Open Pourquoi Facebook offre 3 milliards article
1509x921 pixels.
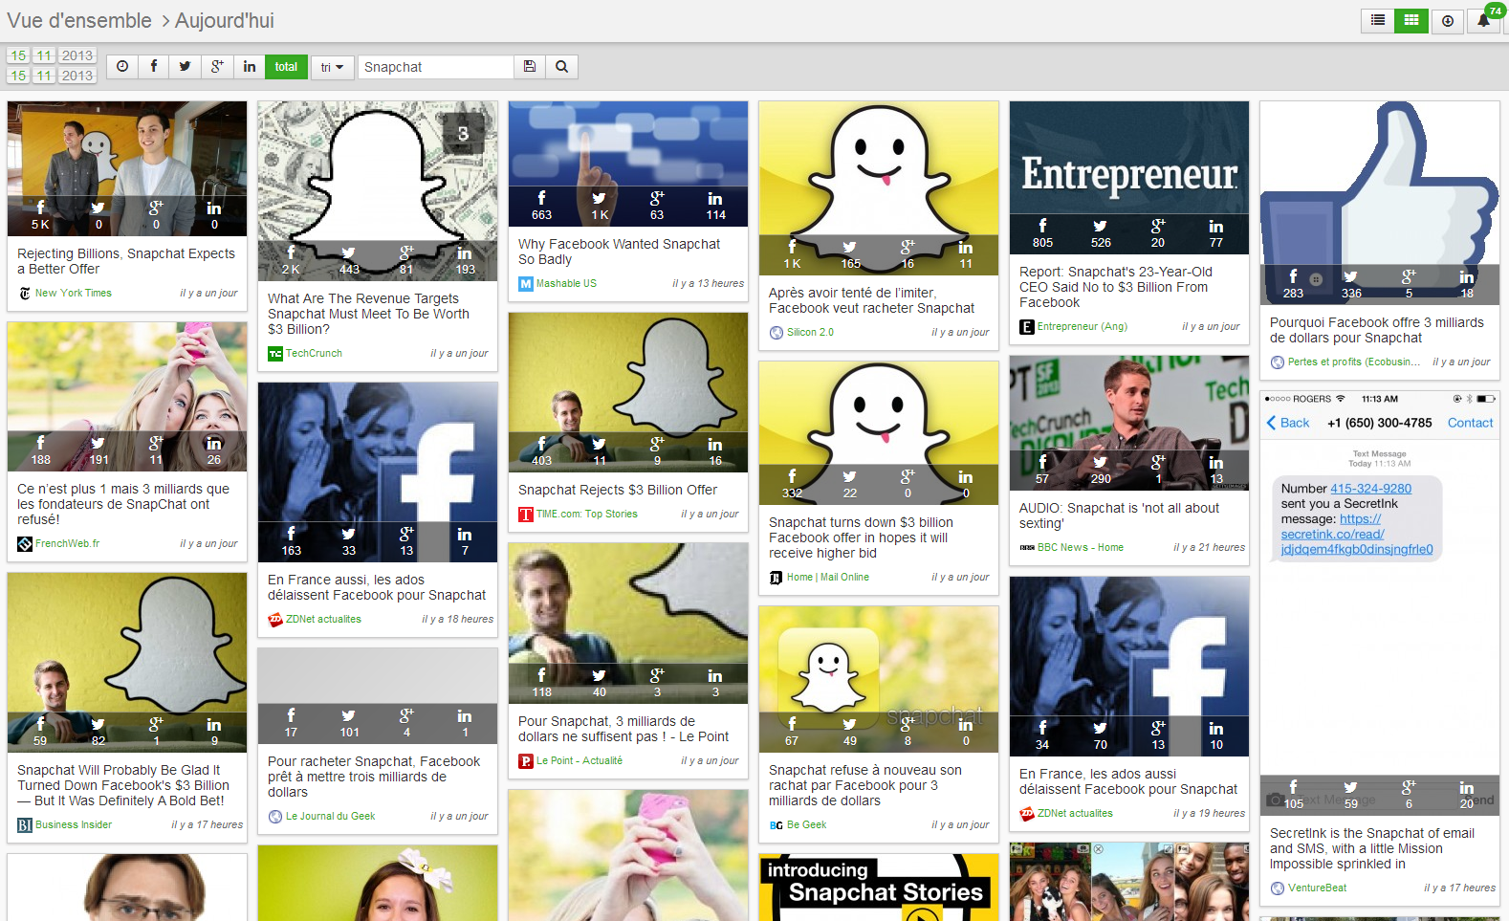[1377, 330]
